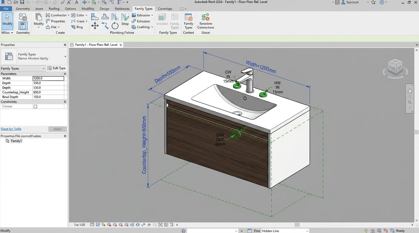Switch to the Design ribbon tab
This screenshot has width=419, height=233.
pos(104,9)
